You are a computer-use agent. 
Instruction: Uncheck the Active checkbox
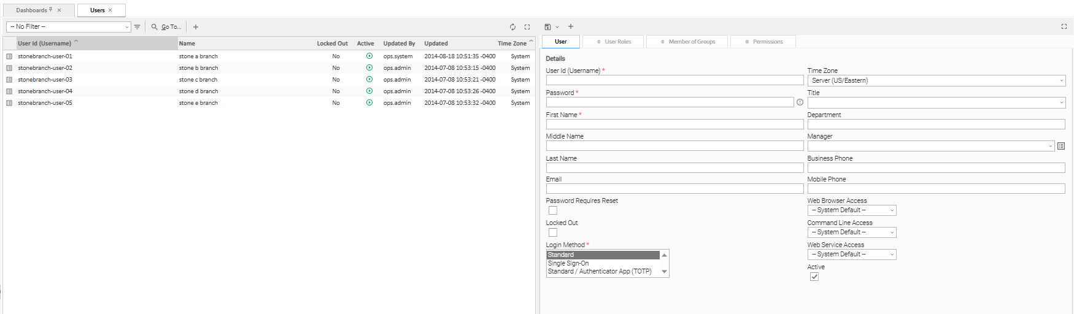tap(814, 277)
